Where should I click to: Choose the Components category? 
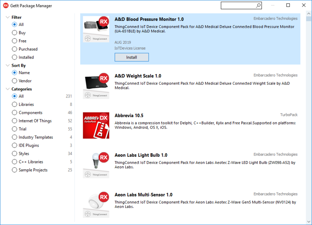[14, 113]
